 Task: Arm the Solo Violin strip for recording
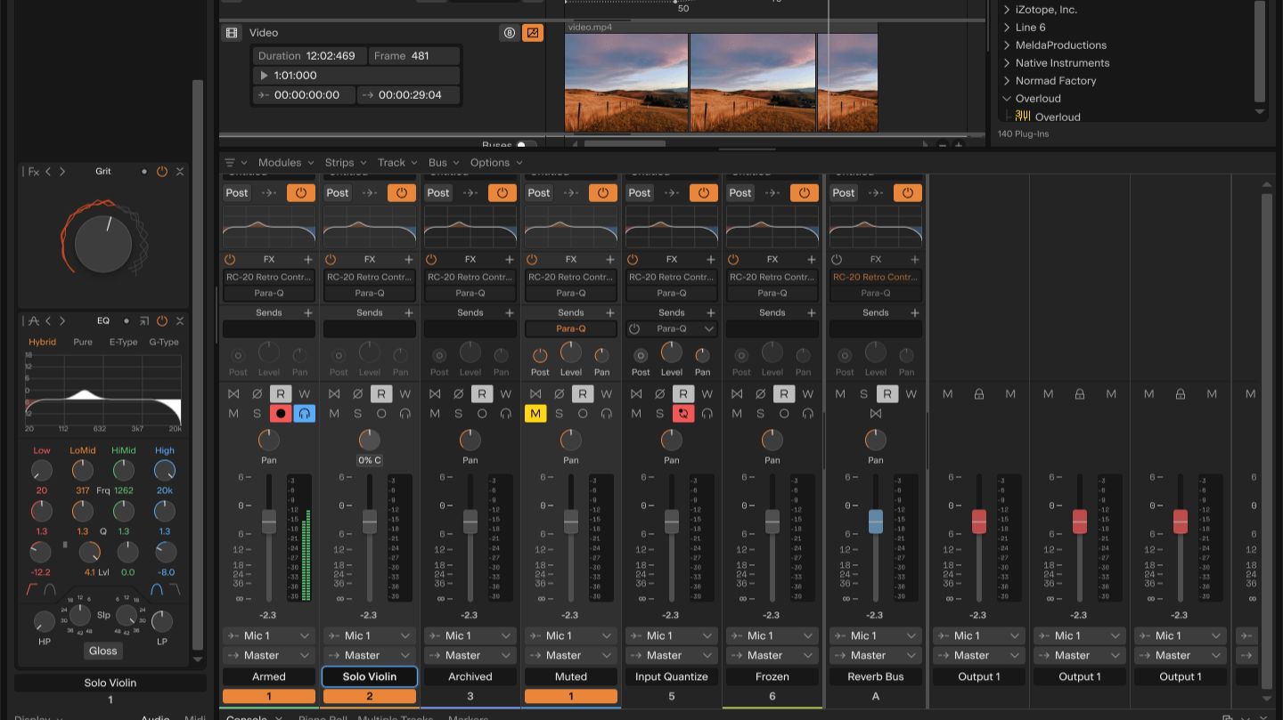pyautogui.click(x=381, y=413)
